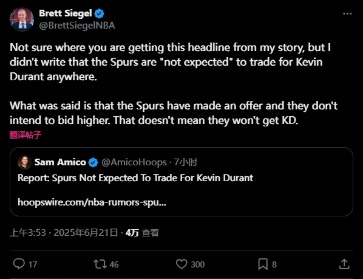The width and height of the screenshot is (363, 279).
Task: Click the Sam Amico name in quoted post
Action: (x=60, y=162)
